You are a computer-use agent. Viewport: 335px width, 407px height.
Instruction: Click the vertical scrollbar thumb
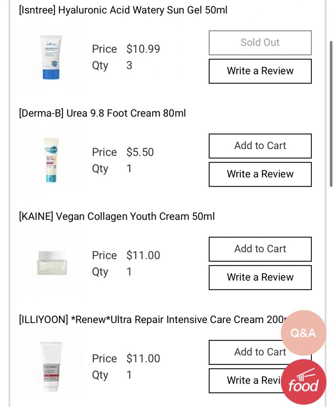tap(331, 113)
